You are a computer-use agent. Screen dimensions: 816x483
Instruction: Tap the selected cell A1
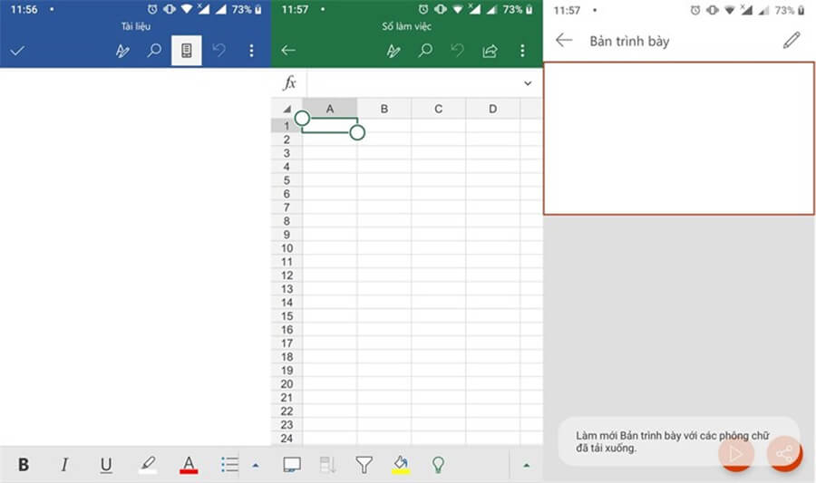tap(330, 125)
